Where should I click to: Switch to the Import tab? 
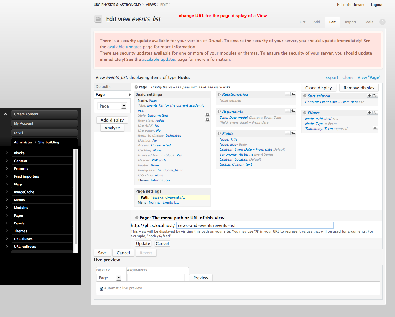tap(350, 22)
